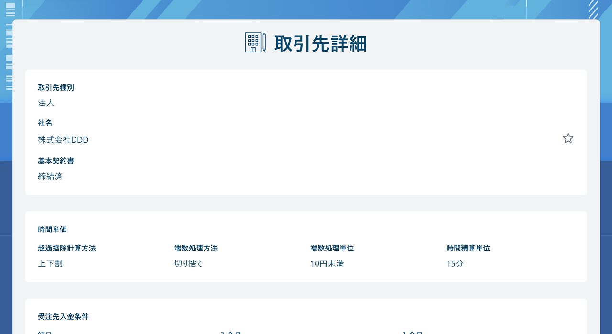Click the 超過控除計算方法 label
The width and height of the screenshot is (612, 334).
click(x=67, y=249)
